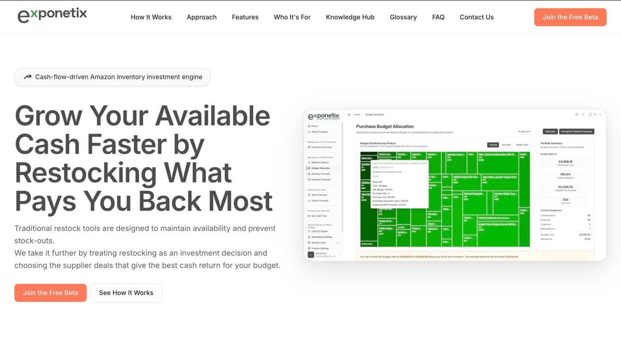
Task: Click the Budget limit input field
Action: coord(529,132)
